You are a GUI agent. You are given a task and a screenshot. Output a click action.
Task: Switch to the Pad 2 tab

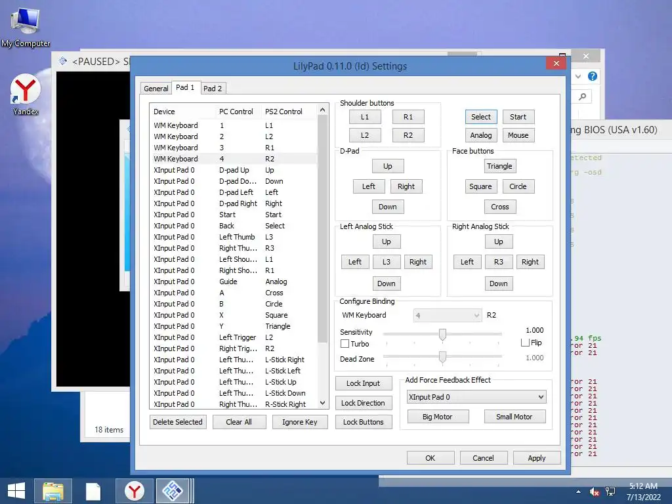coord(213,89)
